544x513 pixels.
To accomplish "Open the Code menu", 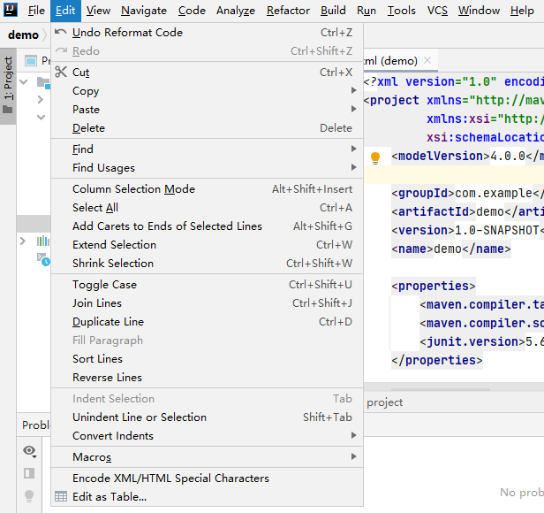I will click(192, 11).
